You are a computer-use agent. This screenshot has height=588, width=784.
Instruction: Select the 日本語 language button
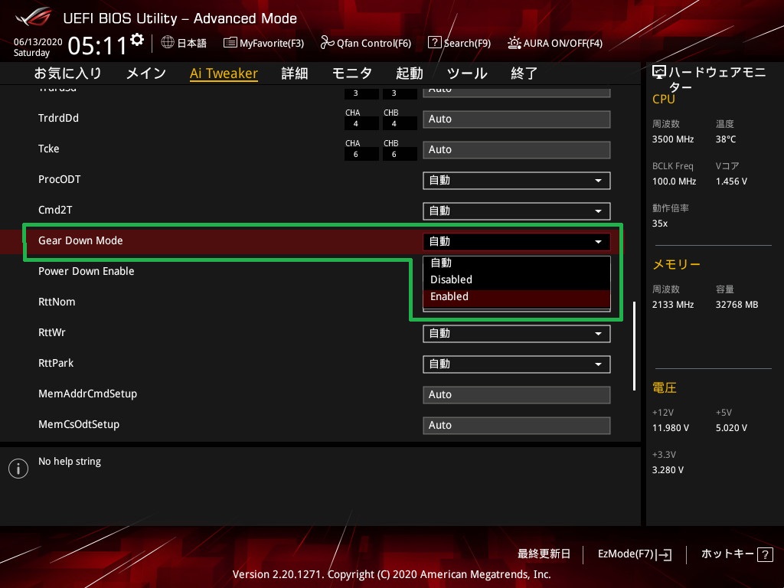(184, 43)
